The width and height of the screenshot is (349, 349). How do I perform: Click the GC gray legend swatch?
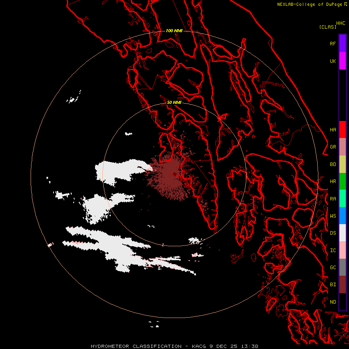click(x=342, y=267)
